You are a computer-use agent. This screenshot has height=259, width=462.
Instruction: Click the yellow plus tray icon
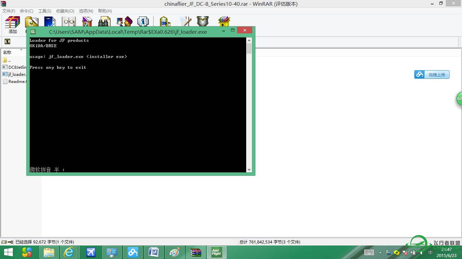(397, 253)
